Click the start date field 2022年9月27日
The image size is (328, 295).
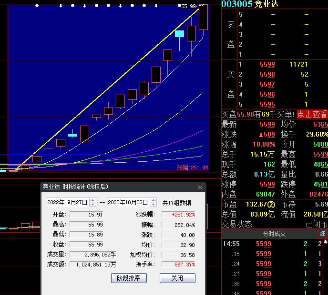tap(67, 202)
